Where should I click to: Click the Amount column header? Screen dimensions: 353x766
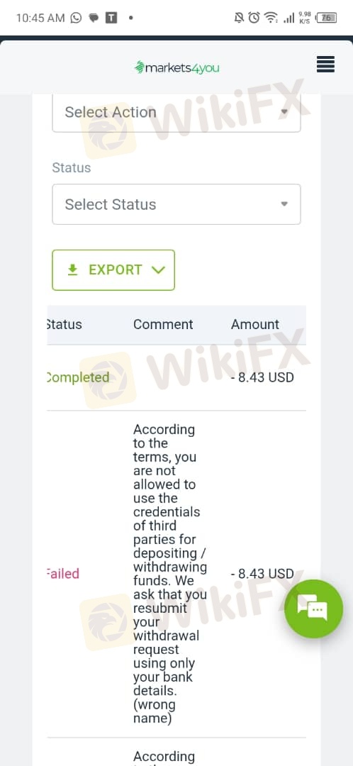pyautogui.click(x=255, y=324)
